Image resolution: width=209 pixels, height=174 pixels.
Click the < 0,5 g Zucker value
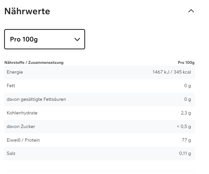click(184, 126)
